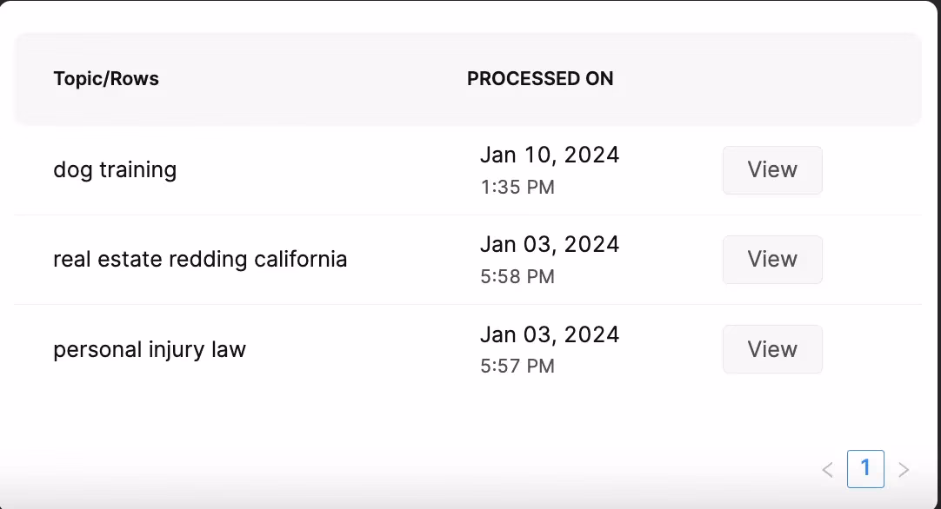Click the 5:57 PM timestamp
The width and height of the screenshot is (941, 509).
517,367
